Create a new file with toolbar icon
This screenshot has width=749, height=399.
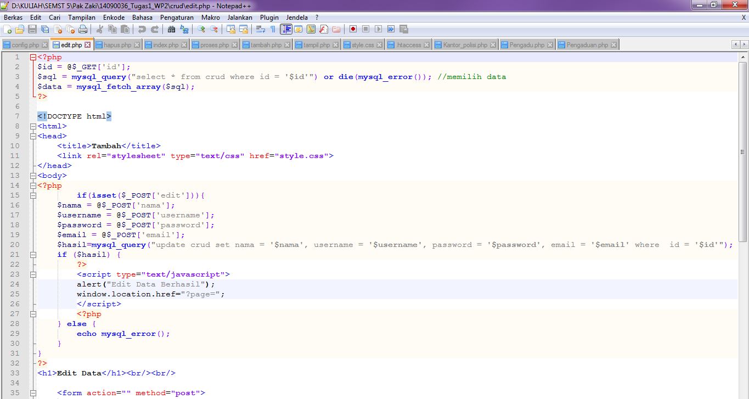pyautogui.click(x=8, y=29)
